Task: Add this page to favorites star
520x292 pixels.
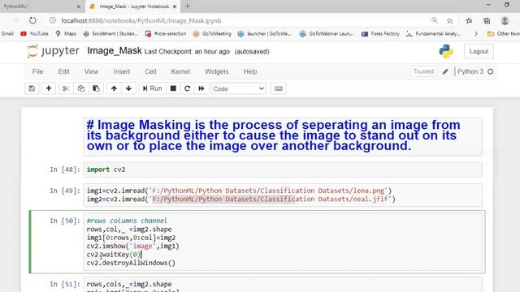Action: (449, 20)
